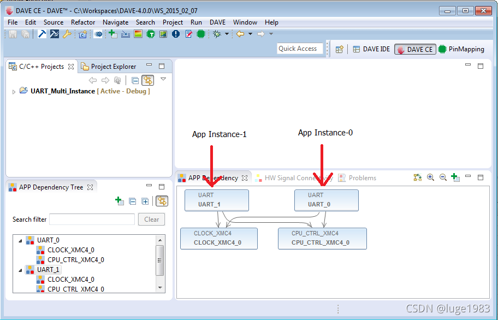Image resolution: width=498 pixels, height=320 pixels.
Task: Click the document with red pencil icon
Action: pos(188,34)
